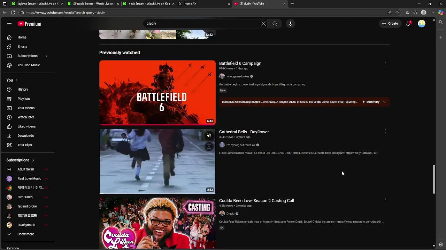Open the Copilot sidebar icon

click(441, 12)
